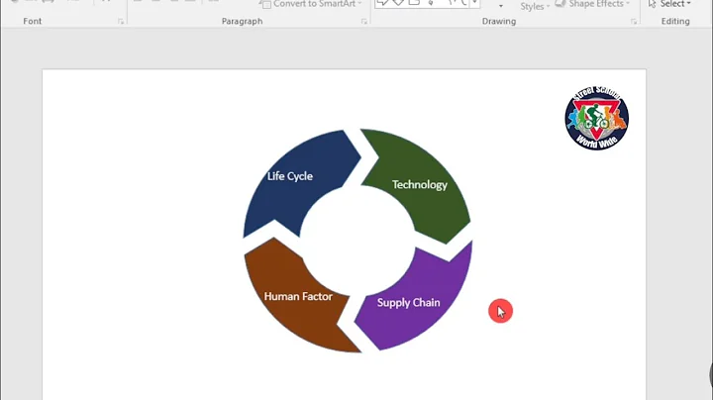Viewport: 713px width, 400px height.
Task: Click the Drawing group label
Action: coord(499,22)
